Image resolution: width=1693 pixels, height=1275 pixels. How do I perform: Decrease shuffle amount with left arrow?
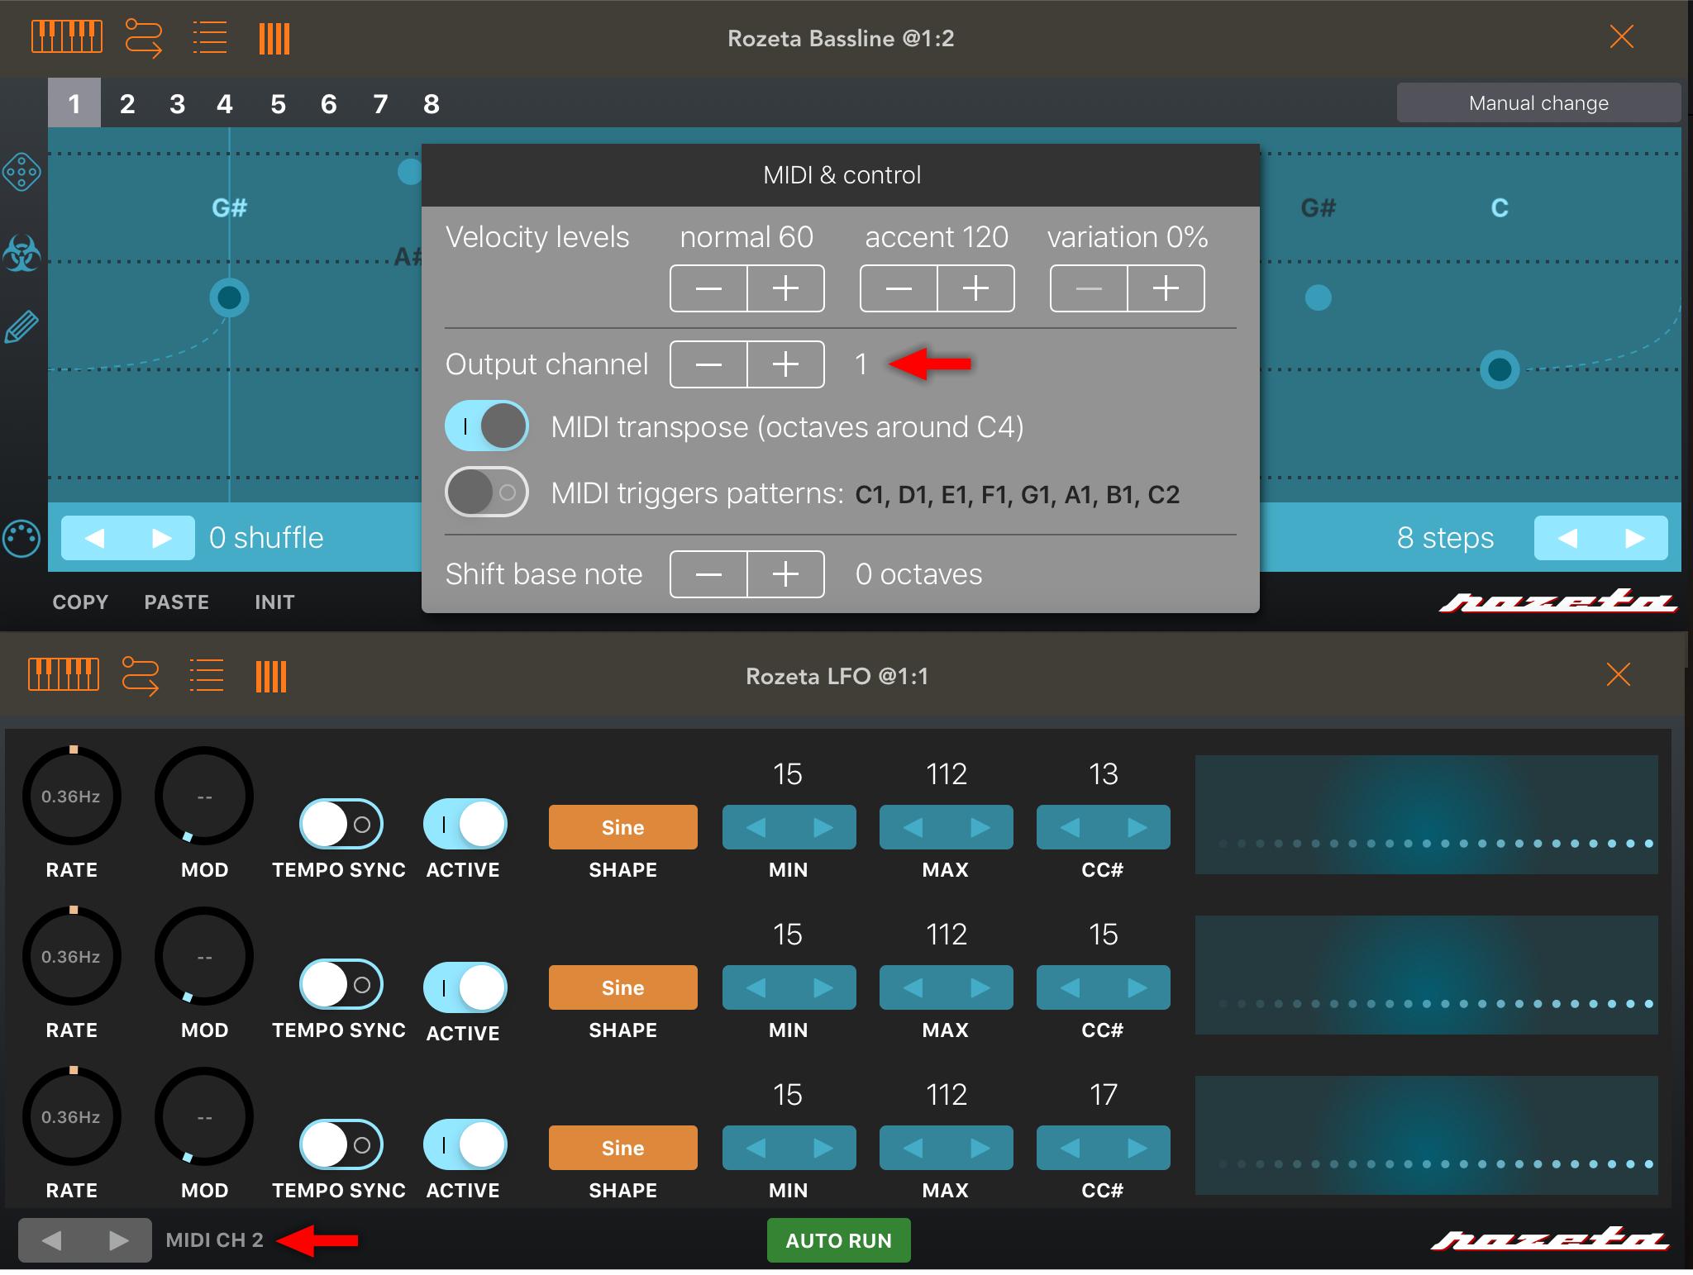point(95,538)
